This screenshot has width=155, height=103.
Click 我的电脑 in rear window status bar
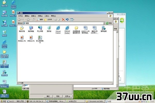tap(106, 89)
